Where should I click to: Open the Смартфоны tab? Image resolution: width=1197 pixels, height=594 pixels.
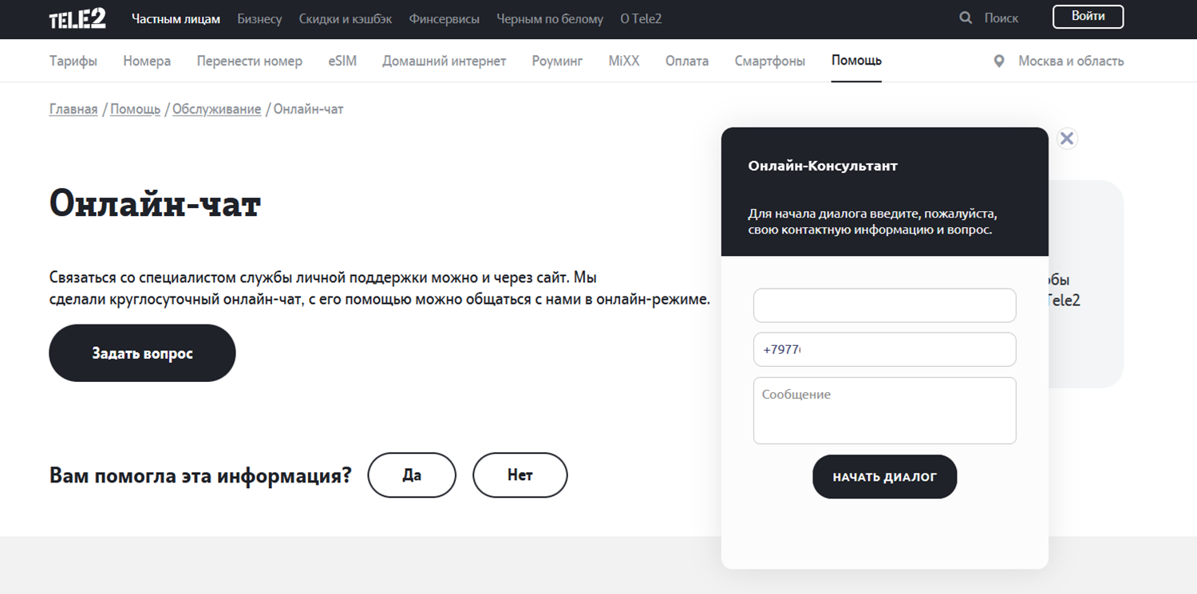770,61
